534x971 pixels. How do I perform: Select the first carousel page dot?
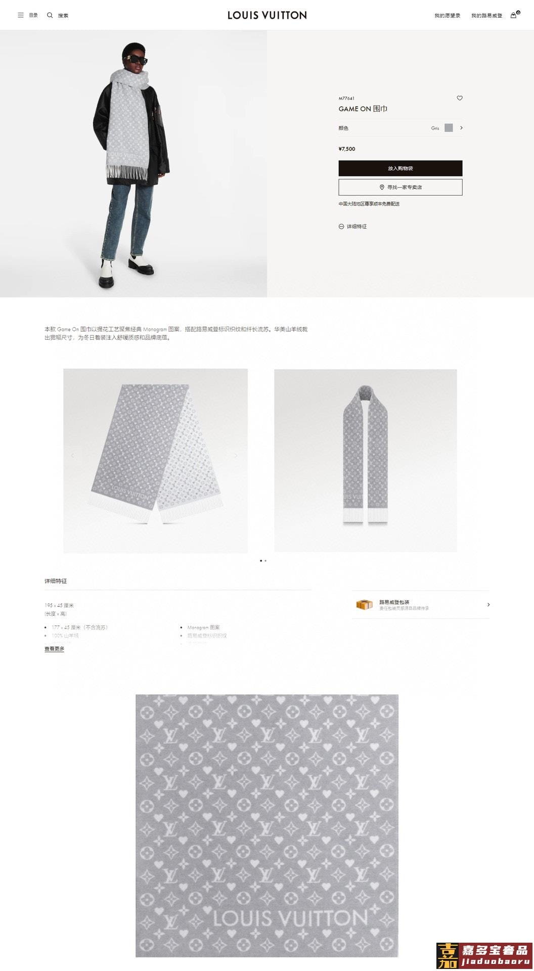point(261,560)
